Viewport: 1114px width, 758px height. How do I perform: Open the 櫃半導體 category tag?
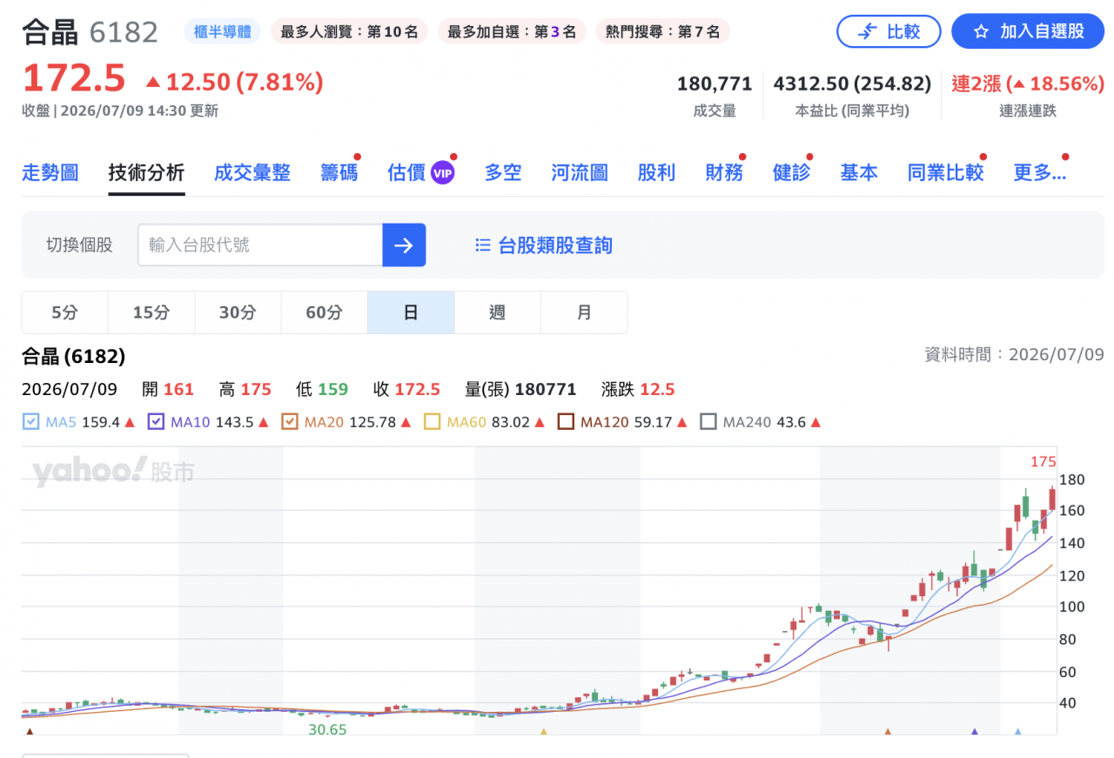tap(222, 32)
